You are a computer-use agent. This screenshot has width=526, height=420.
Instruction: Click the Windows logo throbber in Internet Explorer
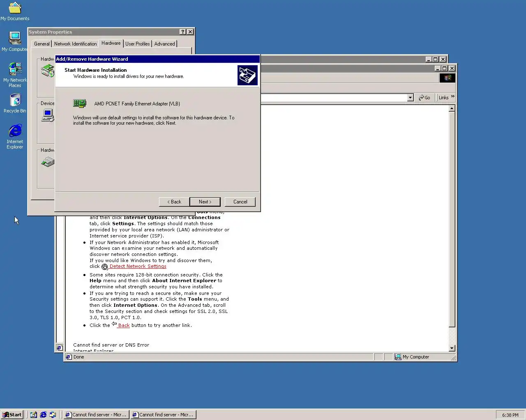(x=448, y=78)
